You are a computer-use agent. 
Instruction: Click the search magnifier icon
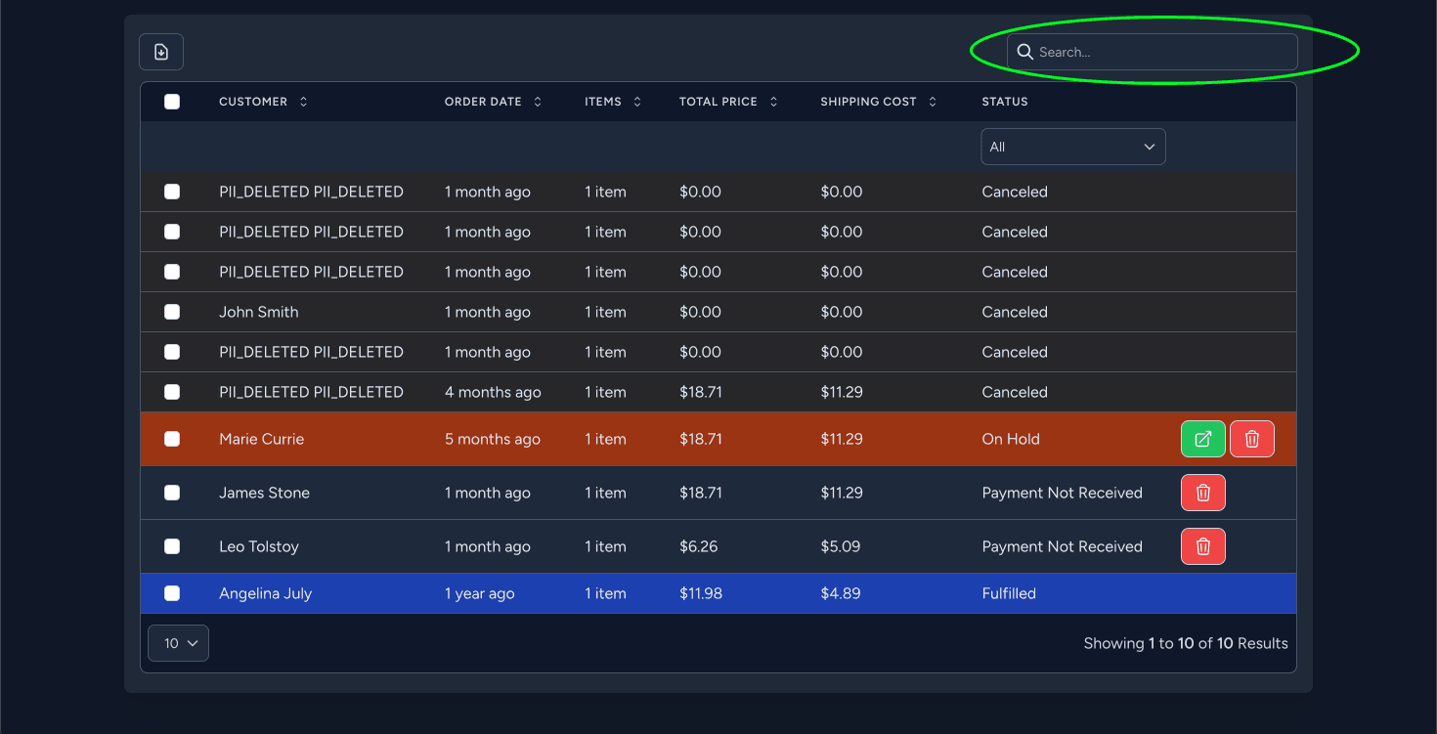[x=1024, y=51]
